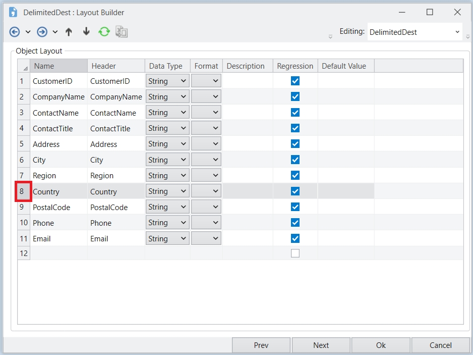Click the move down arrow icon
Screen dimensions: 473x355
(86, 32)
